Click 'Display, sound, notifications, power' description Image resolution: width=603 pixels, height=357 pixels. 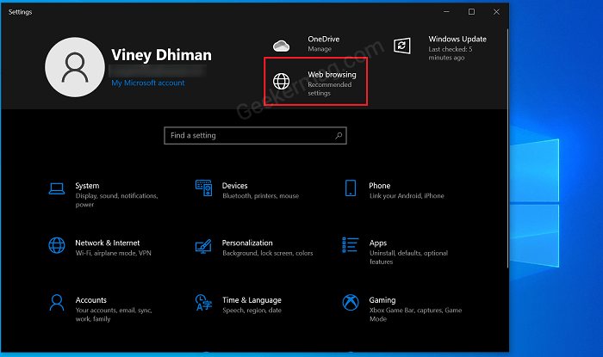click(117, 200)
